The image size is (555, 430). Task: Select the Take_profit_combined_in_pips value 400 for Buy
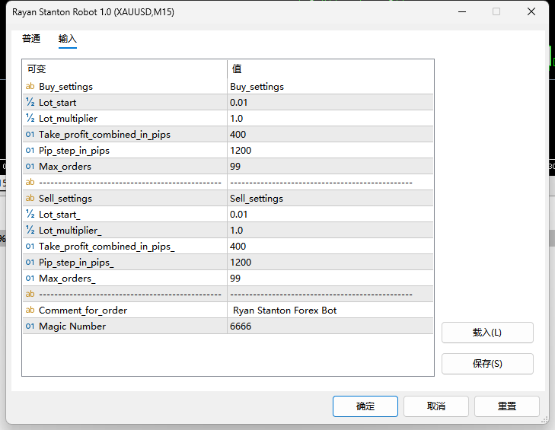click(238, 134)
